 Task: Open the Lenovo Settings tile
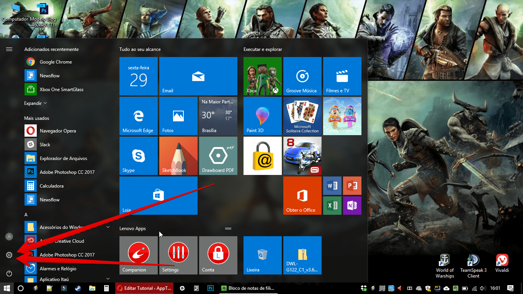178,255
